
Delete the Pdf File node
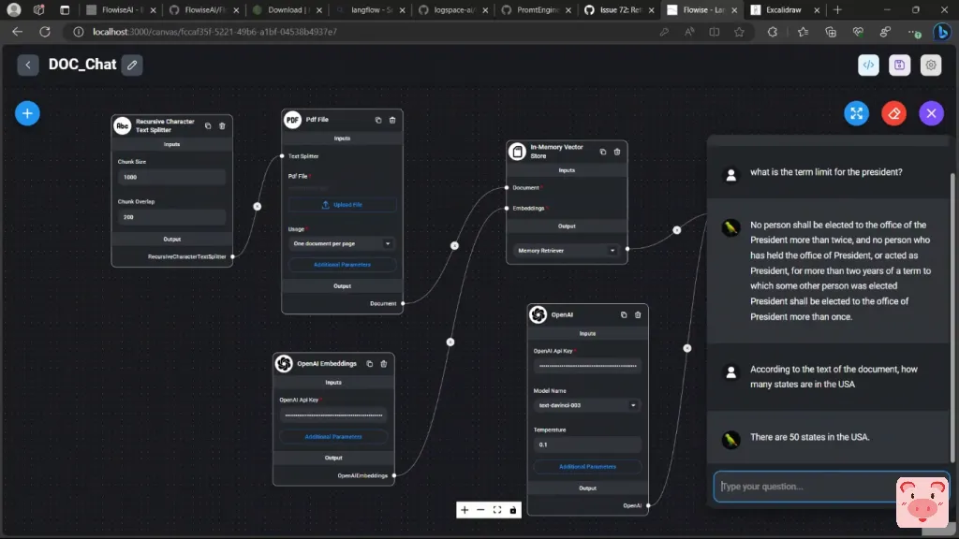point(392,120)
